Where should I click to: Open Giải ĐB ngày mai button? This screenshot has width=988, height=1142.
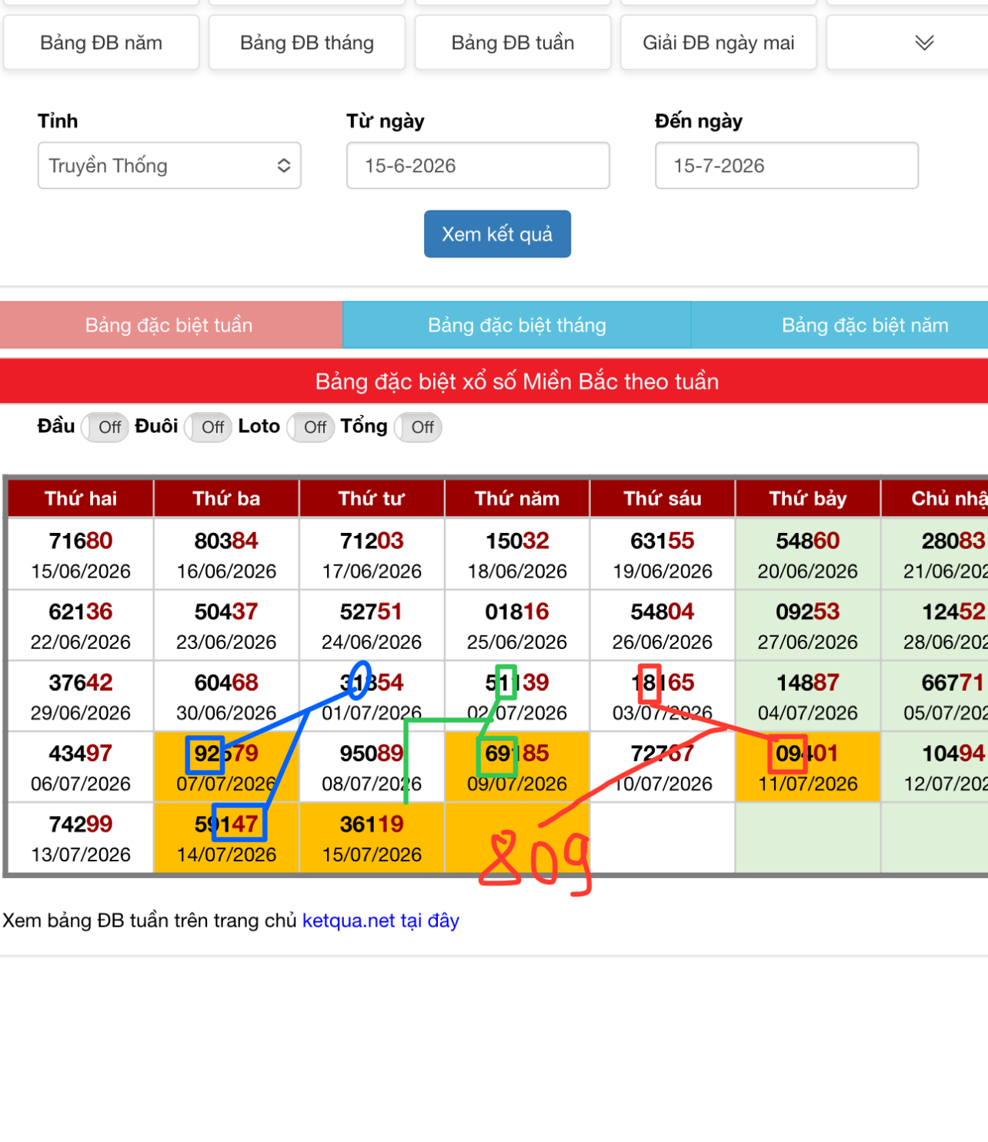[x=719, y=43]
